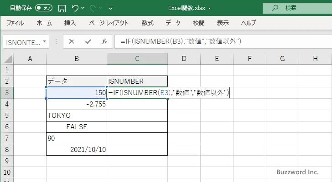Switch to the ホーム tab
332x182 pixels.
coord(44,23)
